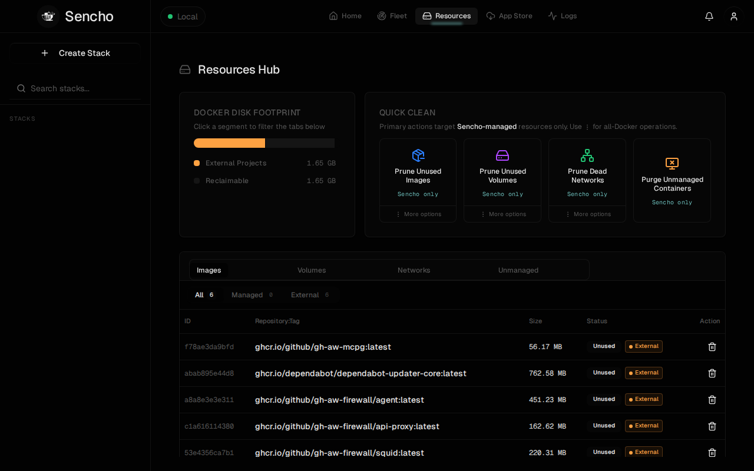The width and height of the screenshot is (754, 471).
Task: Focus the Search stacks field
Action: [x=75, y=88]
